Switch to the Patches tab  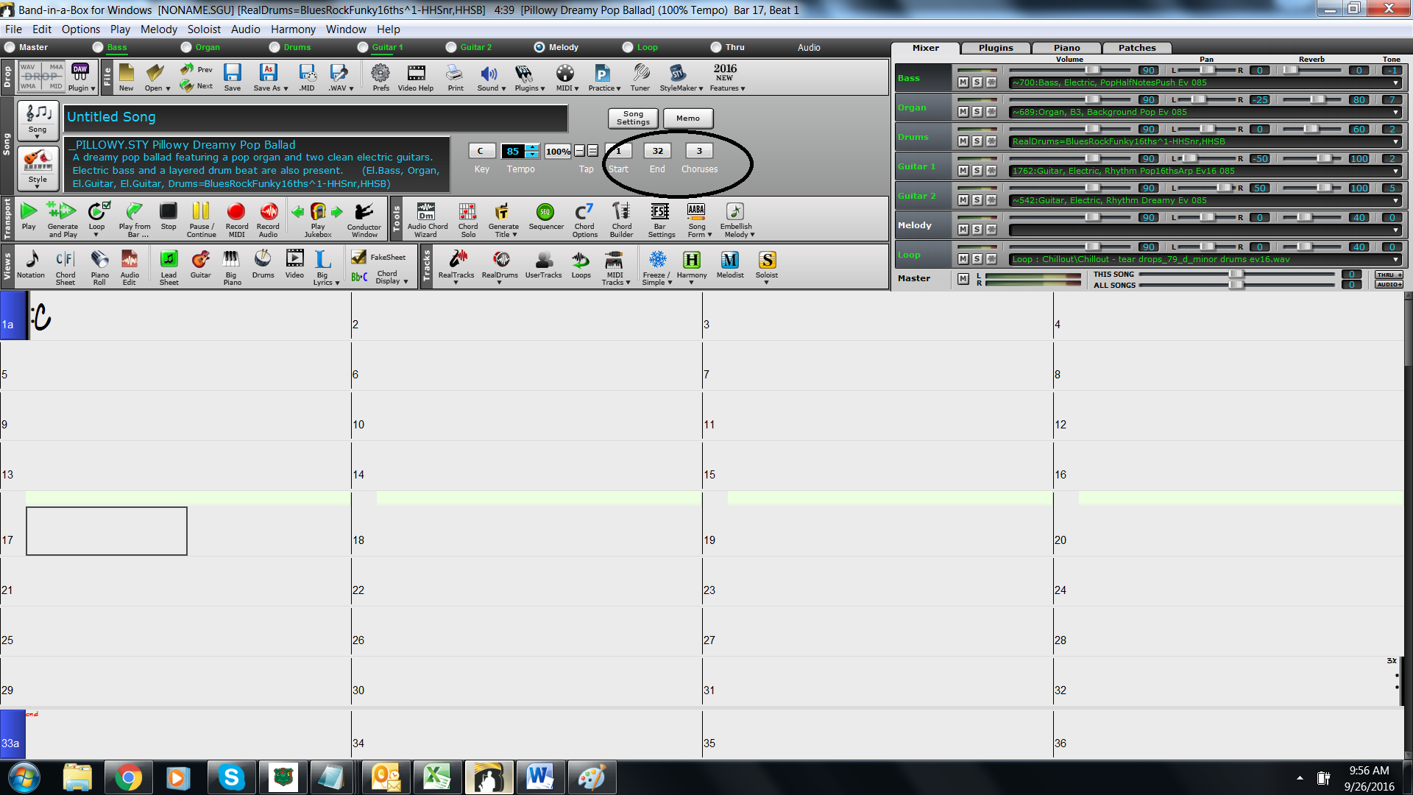(x=1137, y=48)
